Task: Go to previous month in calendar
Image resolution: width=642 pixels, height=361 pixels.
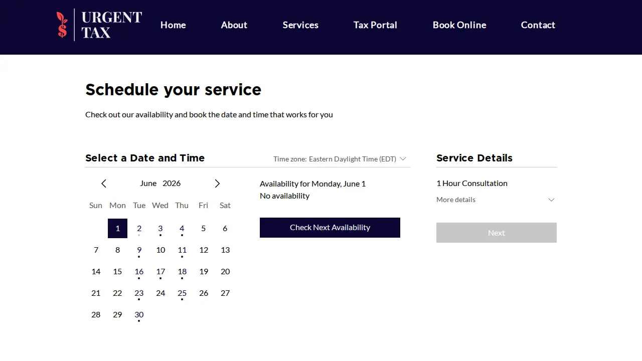Action: point(104,184)
